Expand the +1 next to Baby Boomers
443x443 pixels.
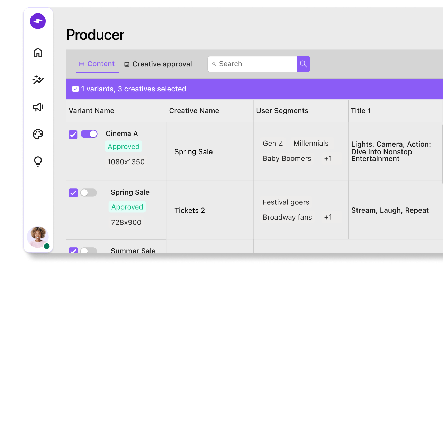click(x=328, y=159)
